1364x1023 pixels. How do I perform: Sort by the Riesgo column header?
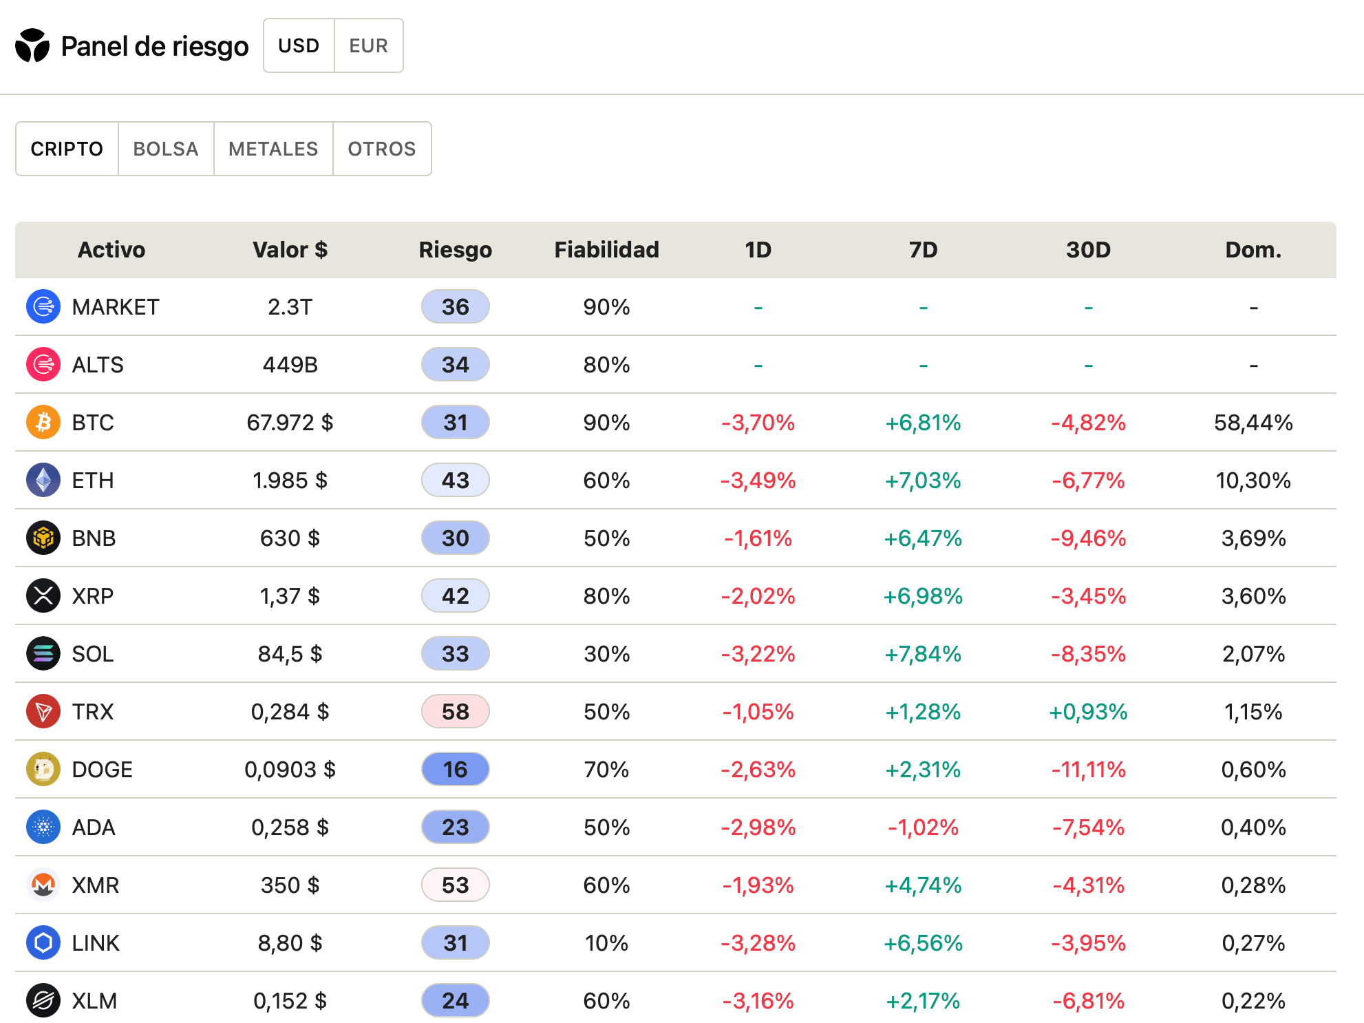455,249
